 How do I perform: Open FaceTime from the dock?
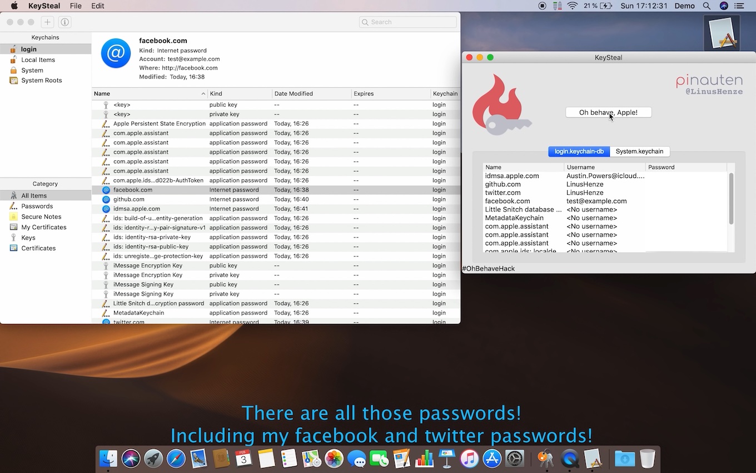[379, 459]
